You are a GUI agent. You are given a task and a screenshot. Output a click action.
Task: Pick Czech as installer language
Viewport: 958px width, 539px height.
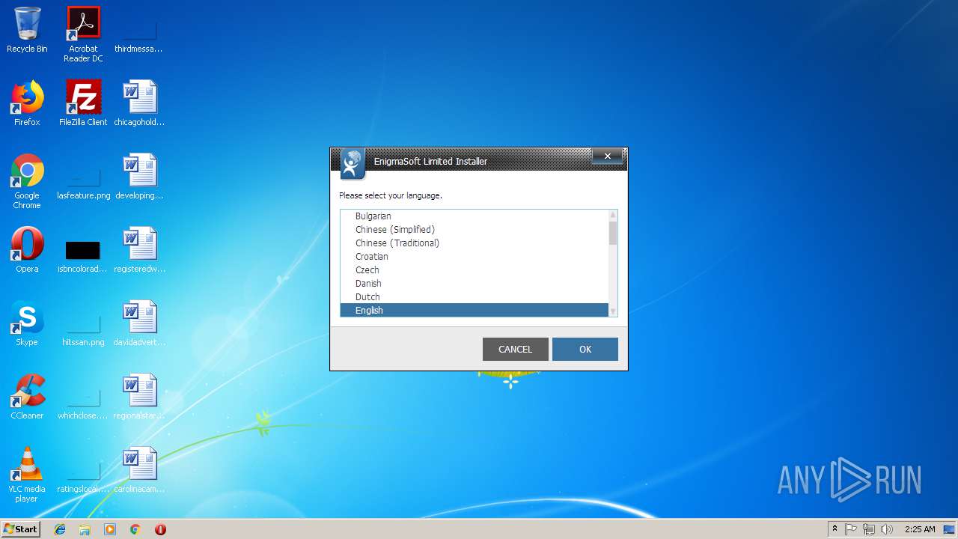coord(475,269)
